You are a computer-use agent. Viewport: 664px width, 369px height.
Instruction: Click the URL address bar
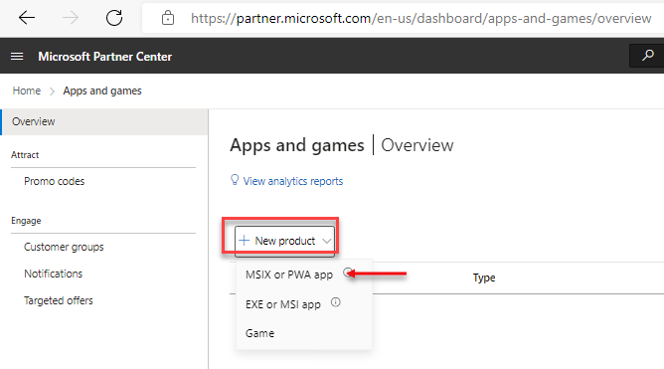pyautogui.click(x=420, y=18)
